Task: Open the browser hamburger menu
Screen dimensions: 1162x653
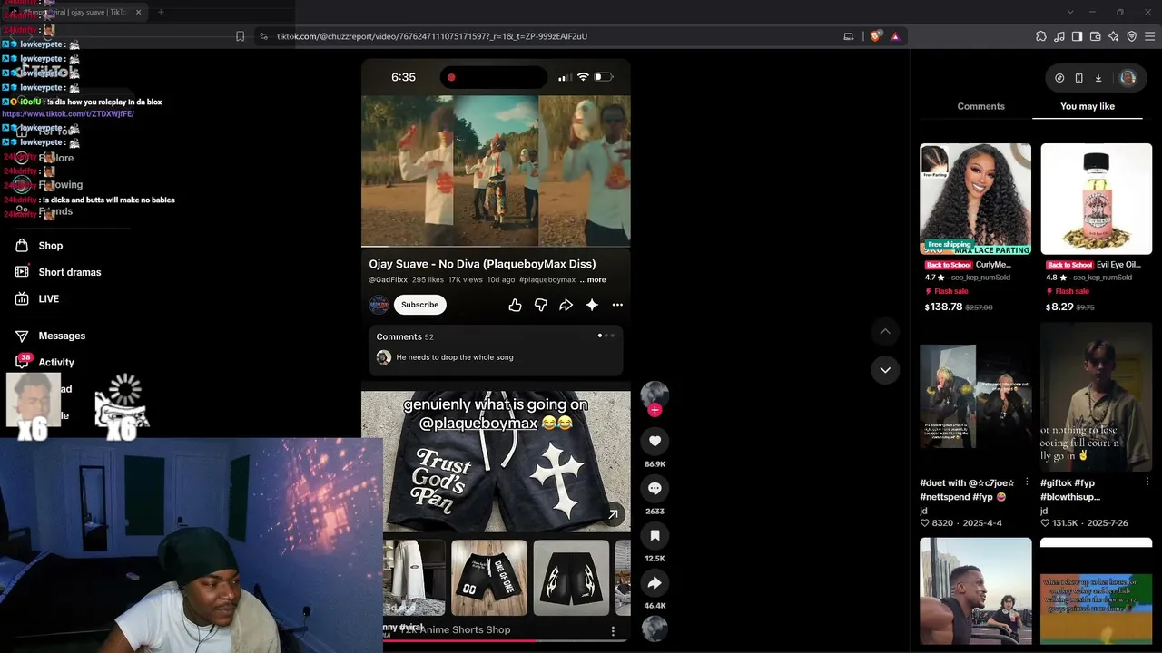Action: point(1150,36)
